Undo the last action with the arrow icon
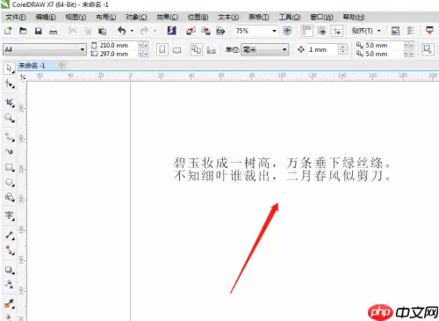This screenshot has height=321, width=439. click(x=122, y=31)
